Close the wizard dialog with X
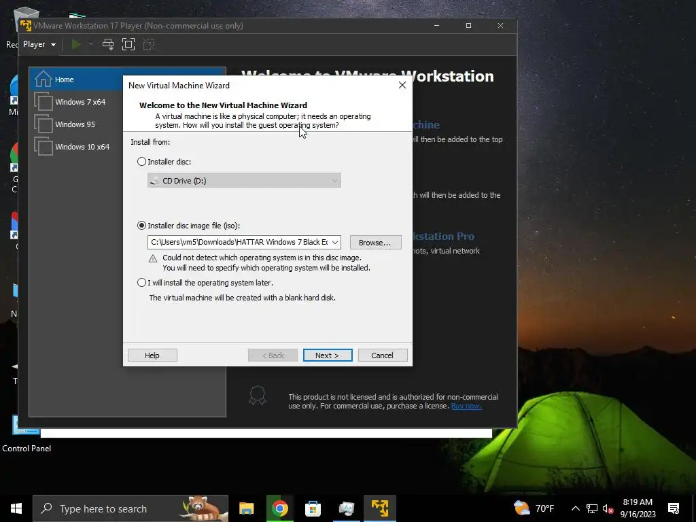Screen dimensions: 696x522 pyautogui.click(x=402, y=85)
